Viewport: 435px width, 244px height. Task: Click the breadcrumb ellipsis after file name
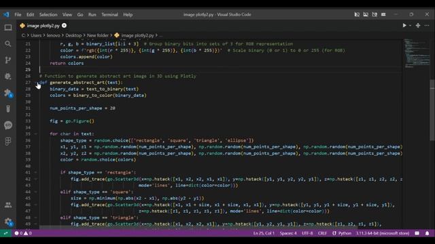click(x=161, y=35)
